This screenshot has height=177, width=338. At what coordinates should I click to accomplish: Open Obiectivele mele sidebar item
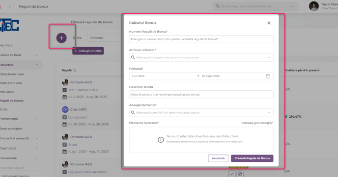click(12, 74)
